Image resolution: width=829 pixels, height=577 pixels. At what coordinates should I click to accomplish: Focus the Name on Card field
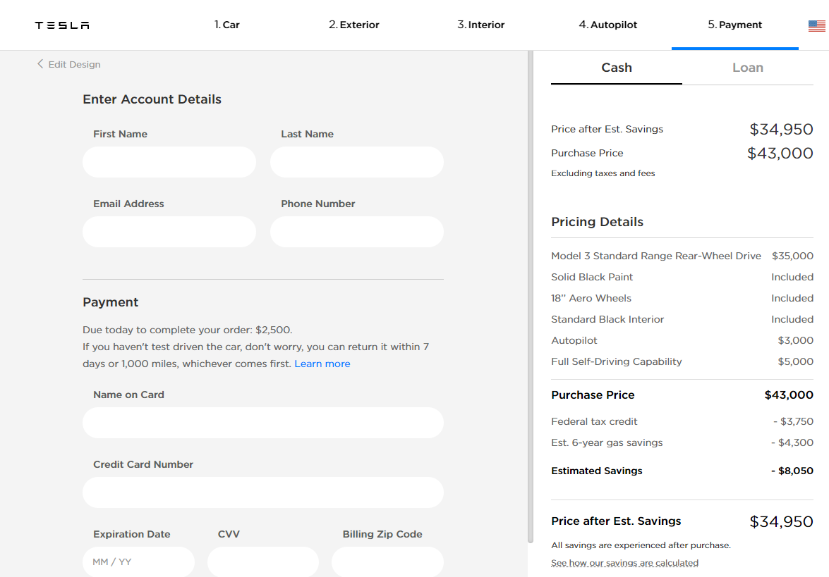click(263, 423)
